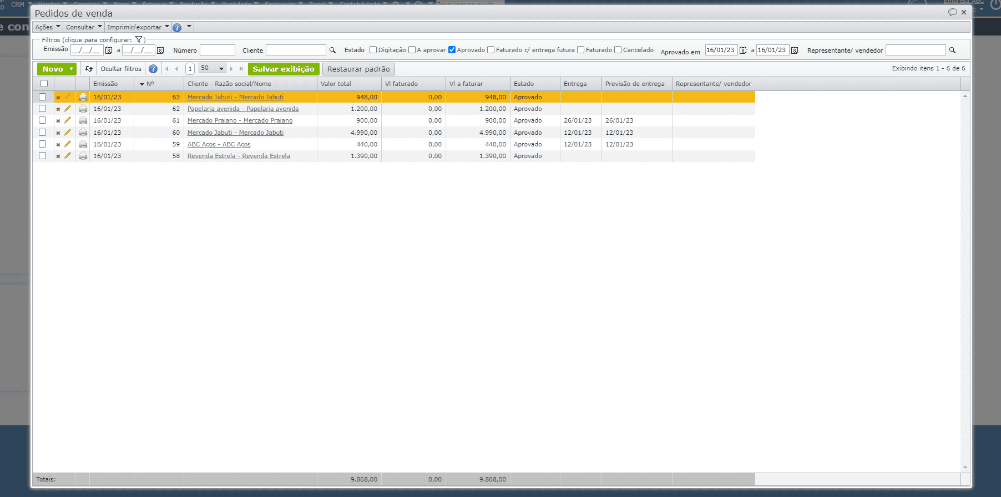Open calendar for Emissão end date

pos(160,50)
